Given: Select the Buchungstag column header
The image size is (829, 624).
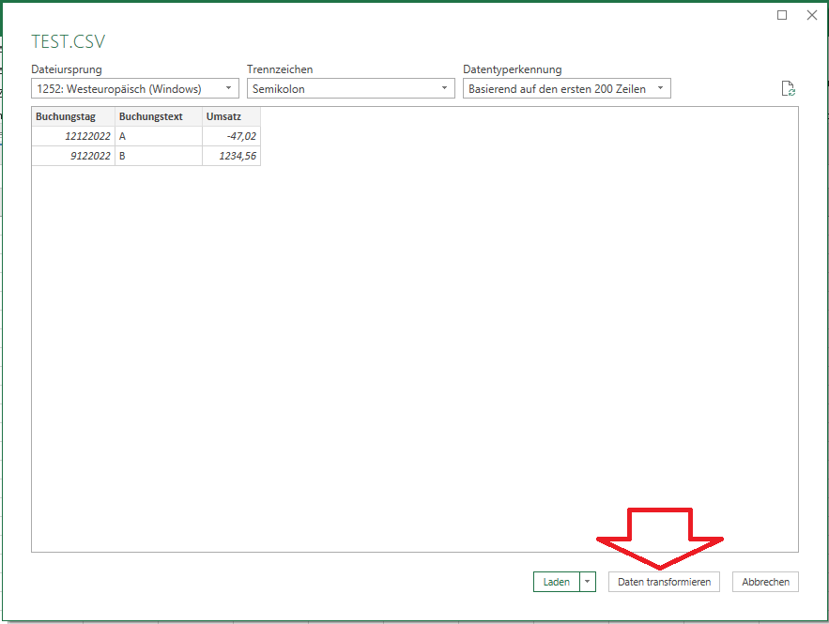Looking at the screenshot, I should [73, 116].
